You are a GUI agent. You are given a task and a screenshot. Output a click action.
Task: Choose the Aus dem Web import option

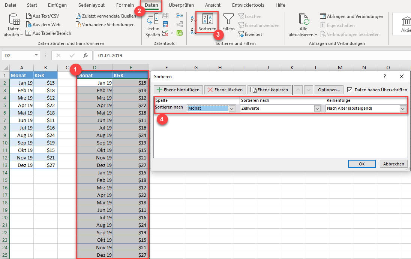43,25
